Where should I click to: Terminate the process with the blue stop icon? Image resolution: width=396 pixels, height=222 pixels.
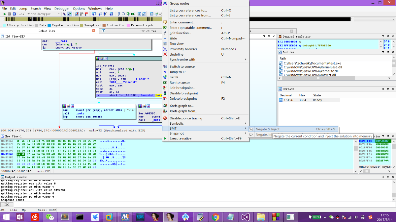point(14,14)
